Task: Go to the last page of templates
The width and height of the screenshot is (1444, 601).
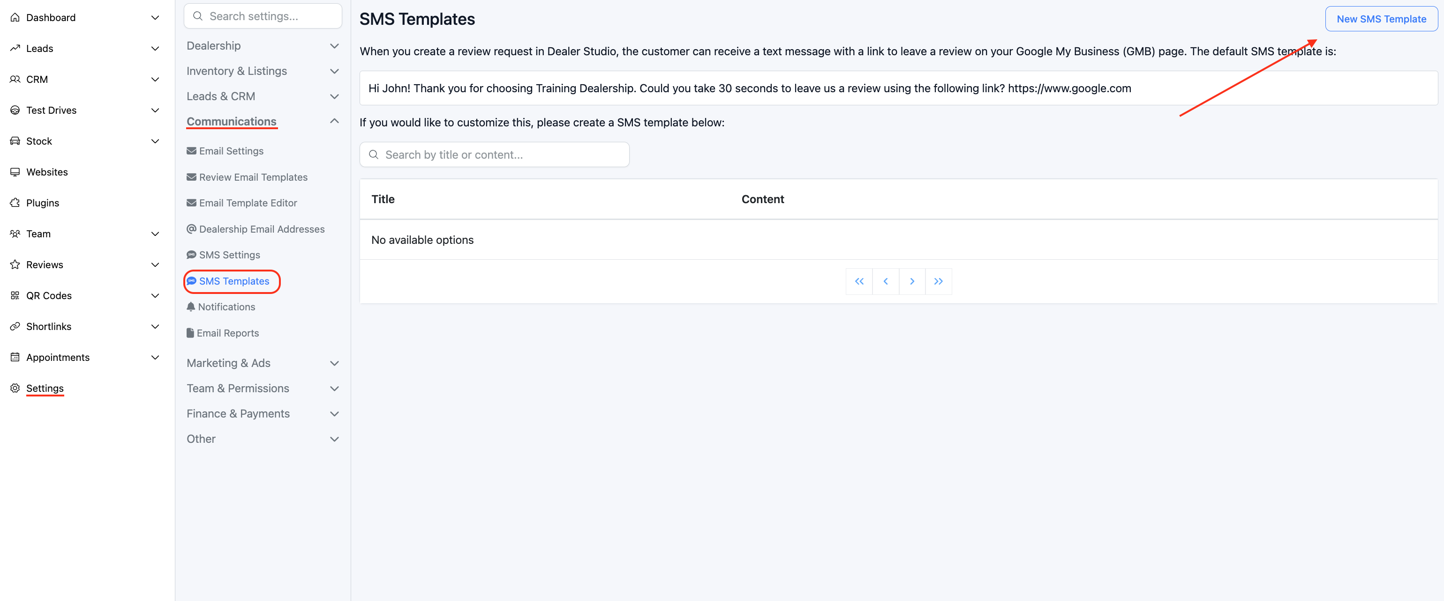Action: 938,281
